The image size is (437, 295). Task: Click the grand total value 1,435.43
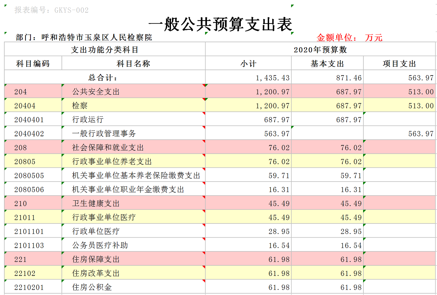pyautogui.click(x=273, y=78)
